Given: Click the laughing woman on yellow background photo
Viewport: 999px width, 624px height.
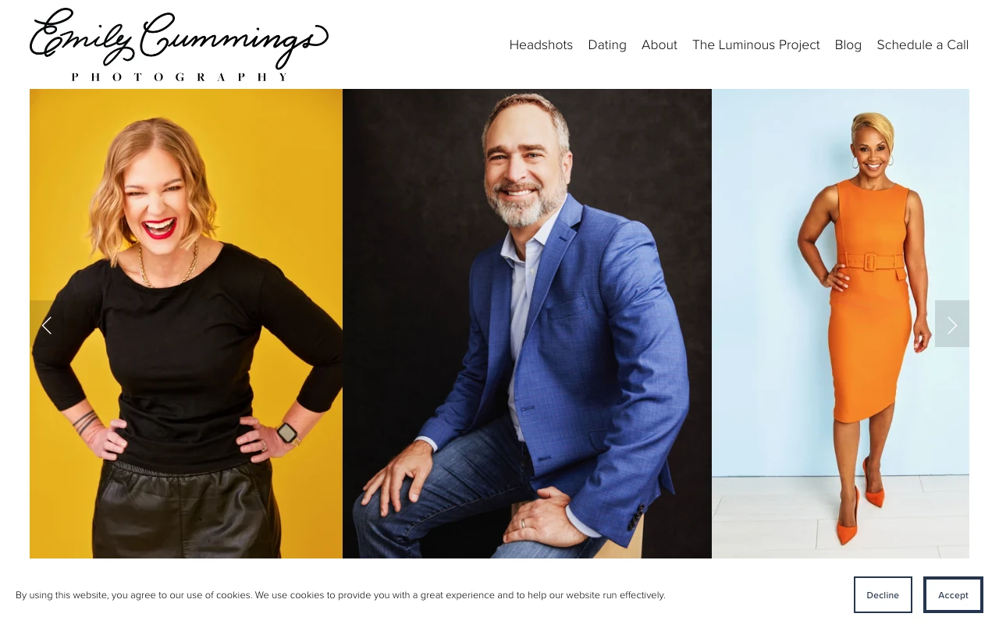Looking at the screenshot, I should tap(186, 324).
